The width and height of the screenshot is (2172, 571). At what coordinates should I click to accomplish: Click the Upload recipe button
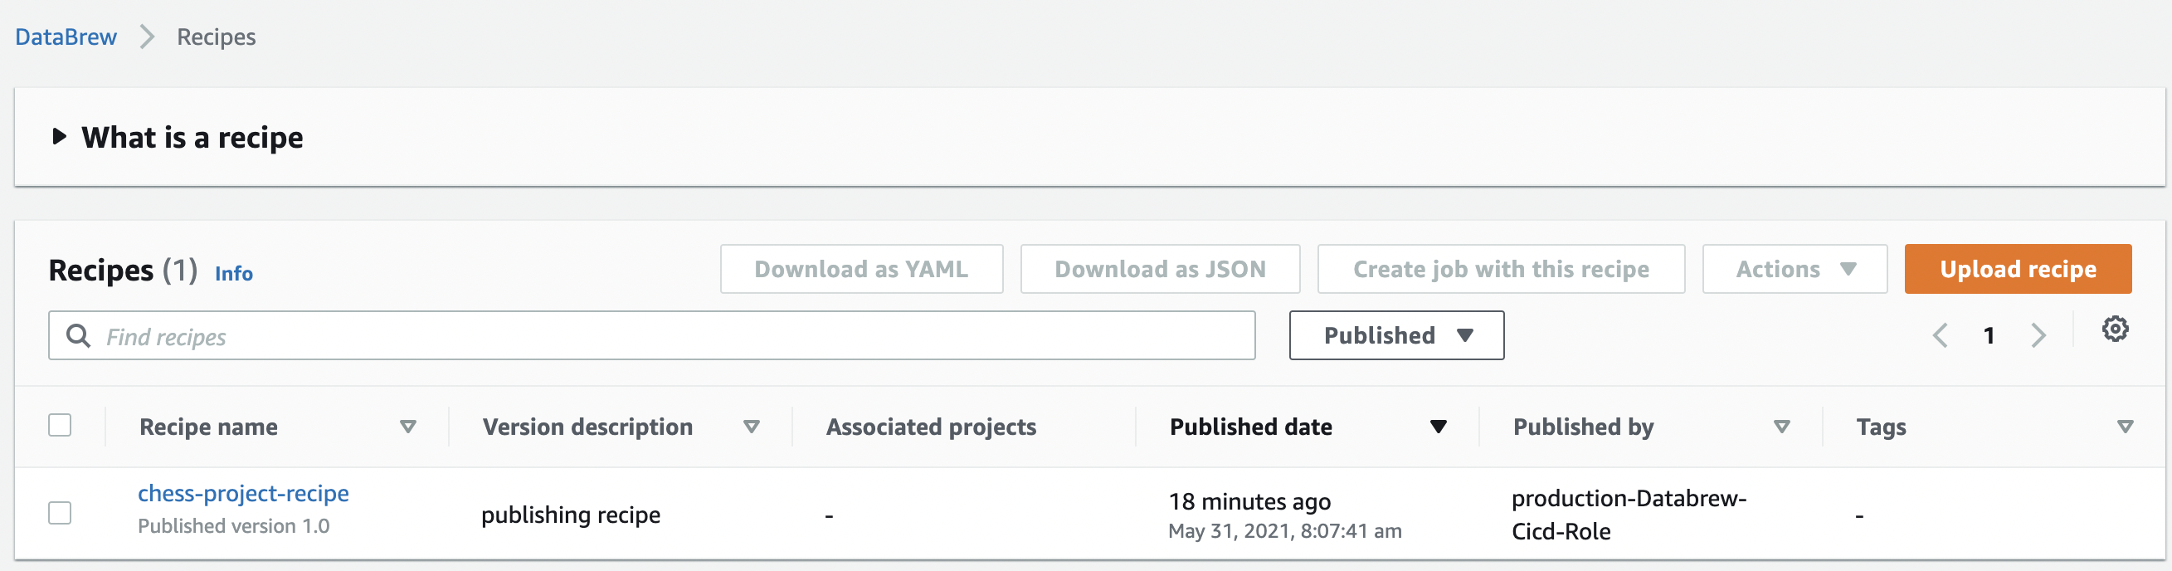tap(2017, 269)
